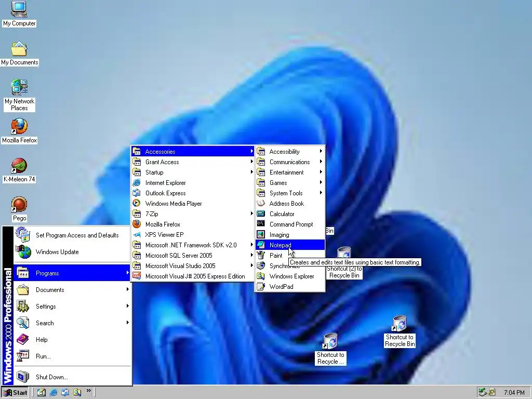Click the Windows Media Player icon

(137, 203)
